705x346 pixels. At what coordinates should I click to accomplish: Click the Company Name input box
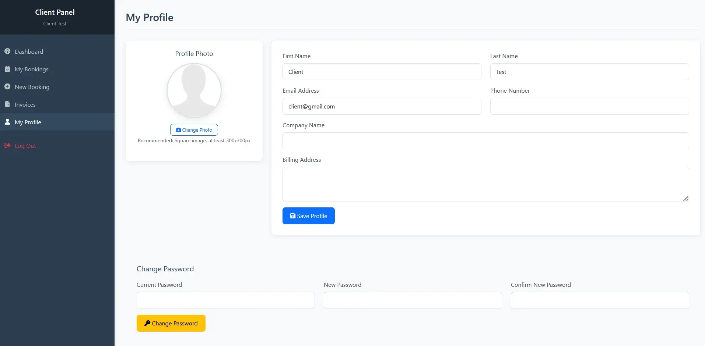485,141
